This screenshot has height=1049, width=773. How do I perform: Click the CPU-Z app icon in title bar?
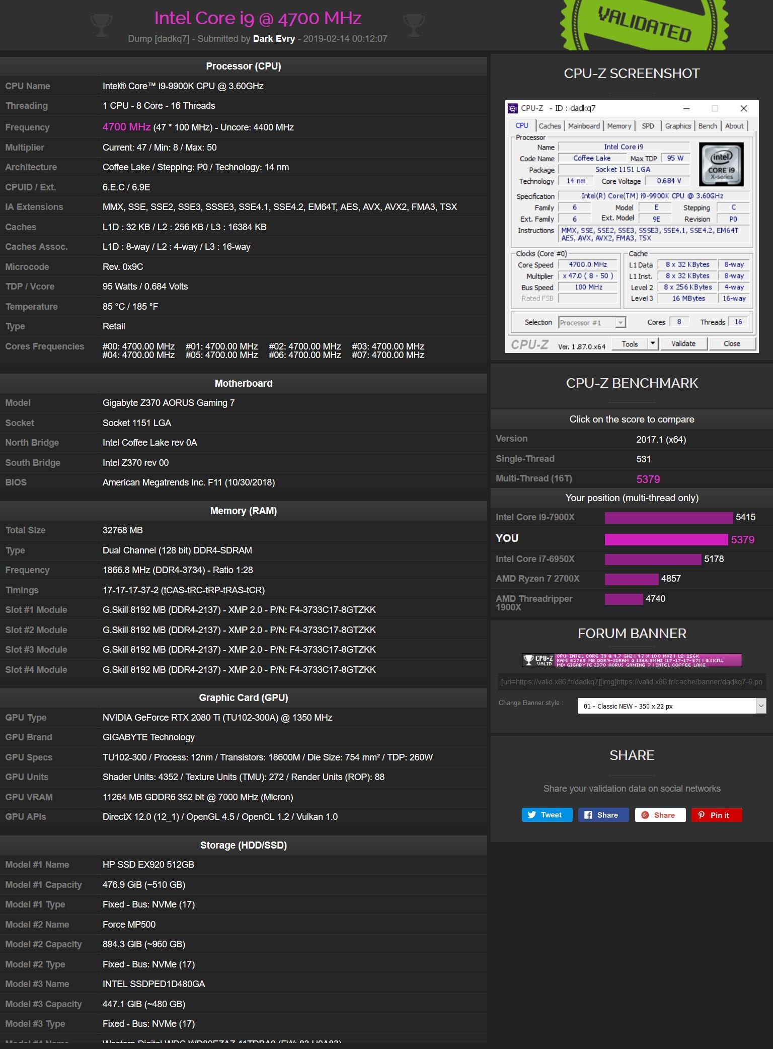pyautogui.click(x=512, y=108)
